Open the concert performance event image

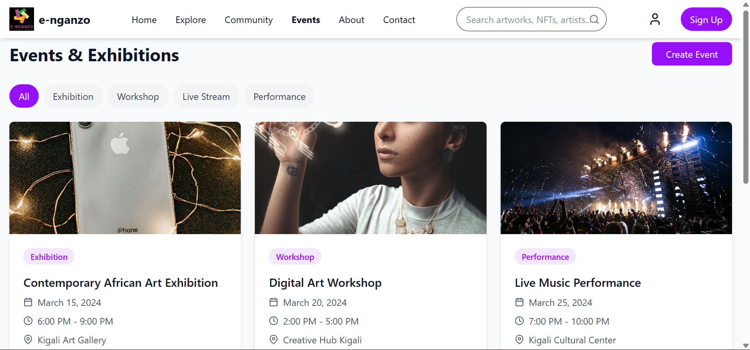[616, 178]
